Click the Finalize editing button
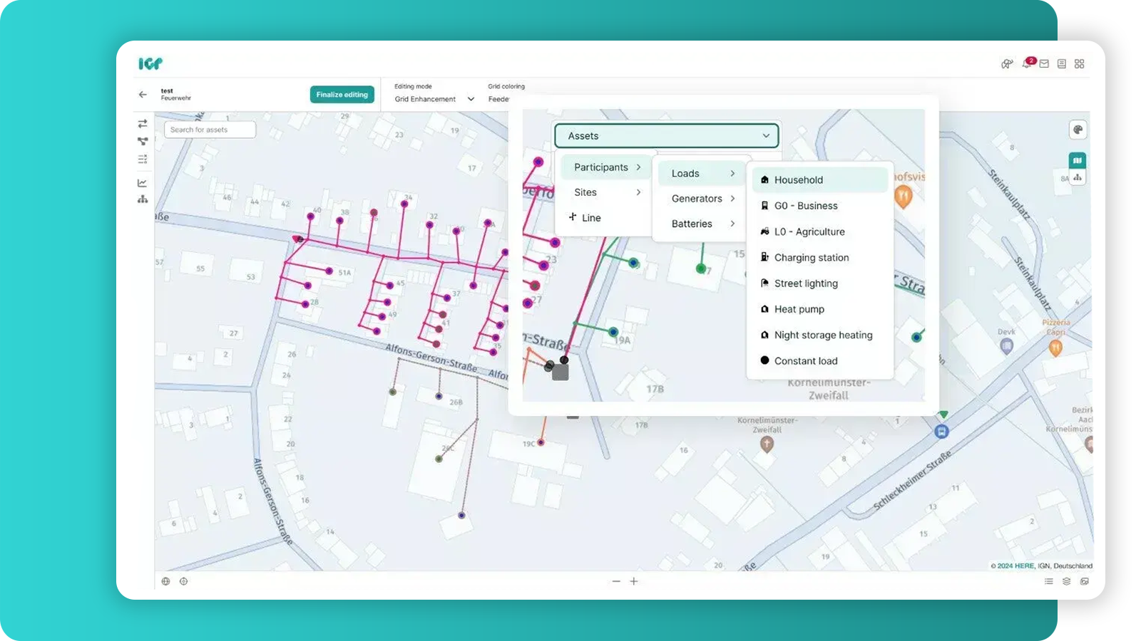 tap(342, 95)
